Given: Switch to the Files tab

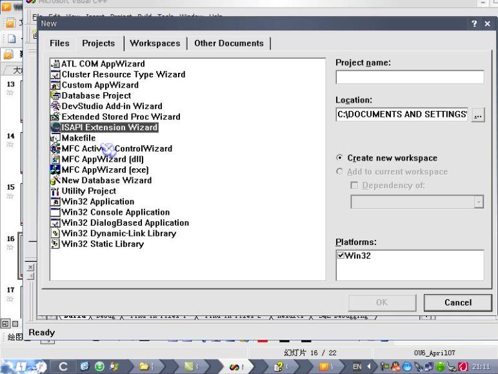Looking at the screenshot, I should click(x=59, y=43).
